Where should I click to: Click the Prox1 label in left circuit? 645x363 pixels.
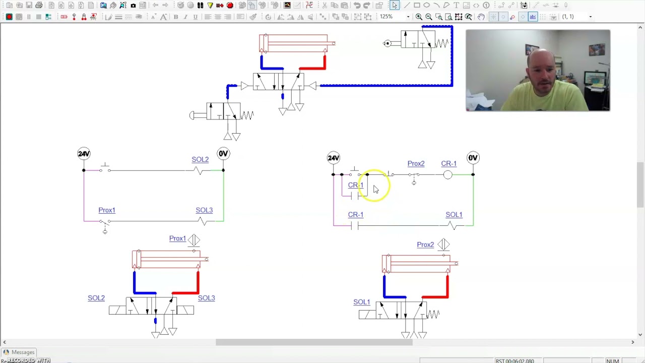coord(107,210)
